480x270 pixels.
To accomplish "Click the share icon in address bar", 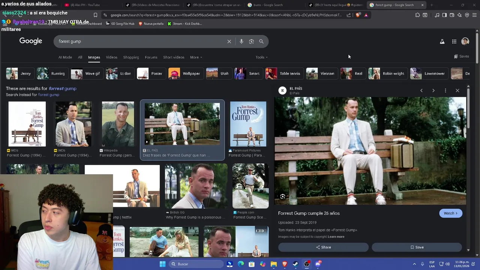I will pos(349,15).
